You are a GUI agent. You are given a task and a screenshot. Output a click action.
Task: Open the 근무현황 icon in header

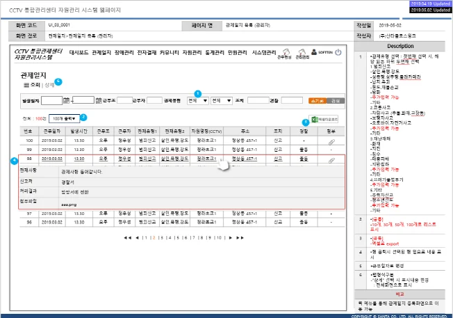coord(284,52)
